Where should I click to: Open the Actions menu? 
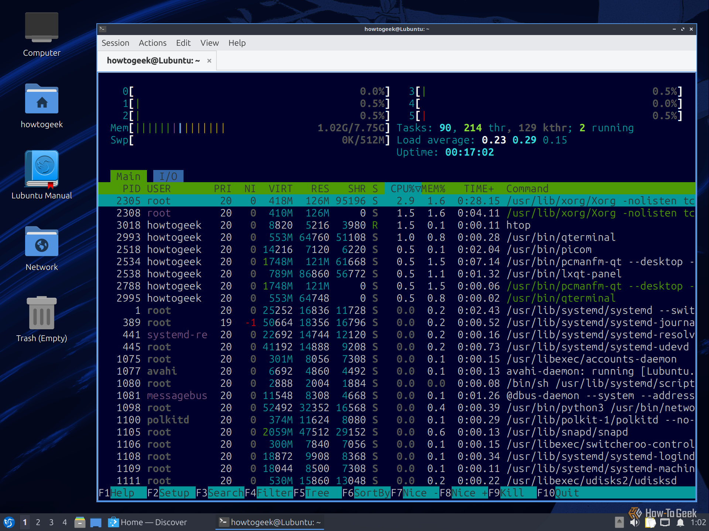[153, 43]
